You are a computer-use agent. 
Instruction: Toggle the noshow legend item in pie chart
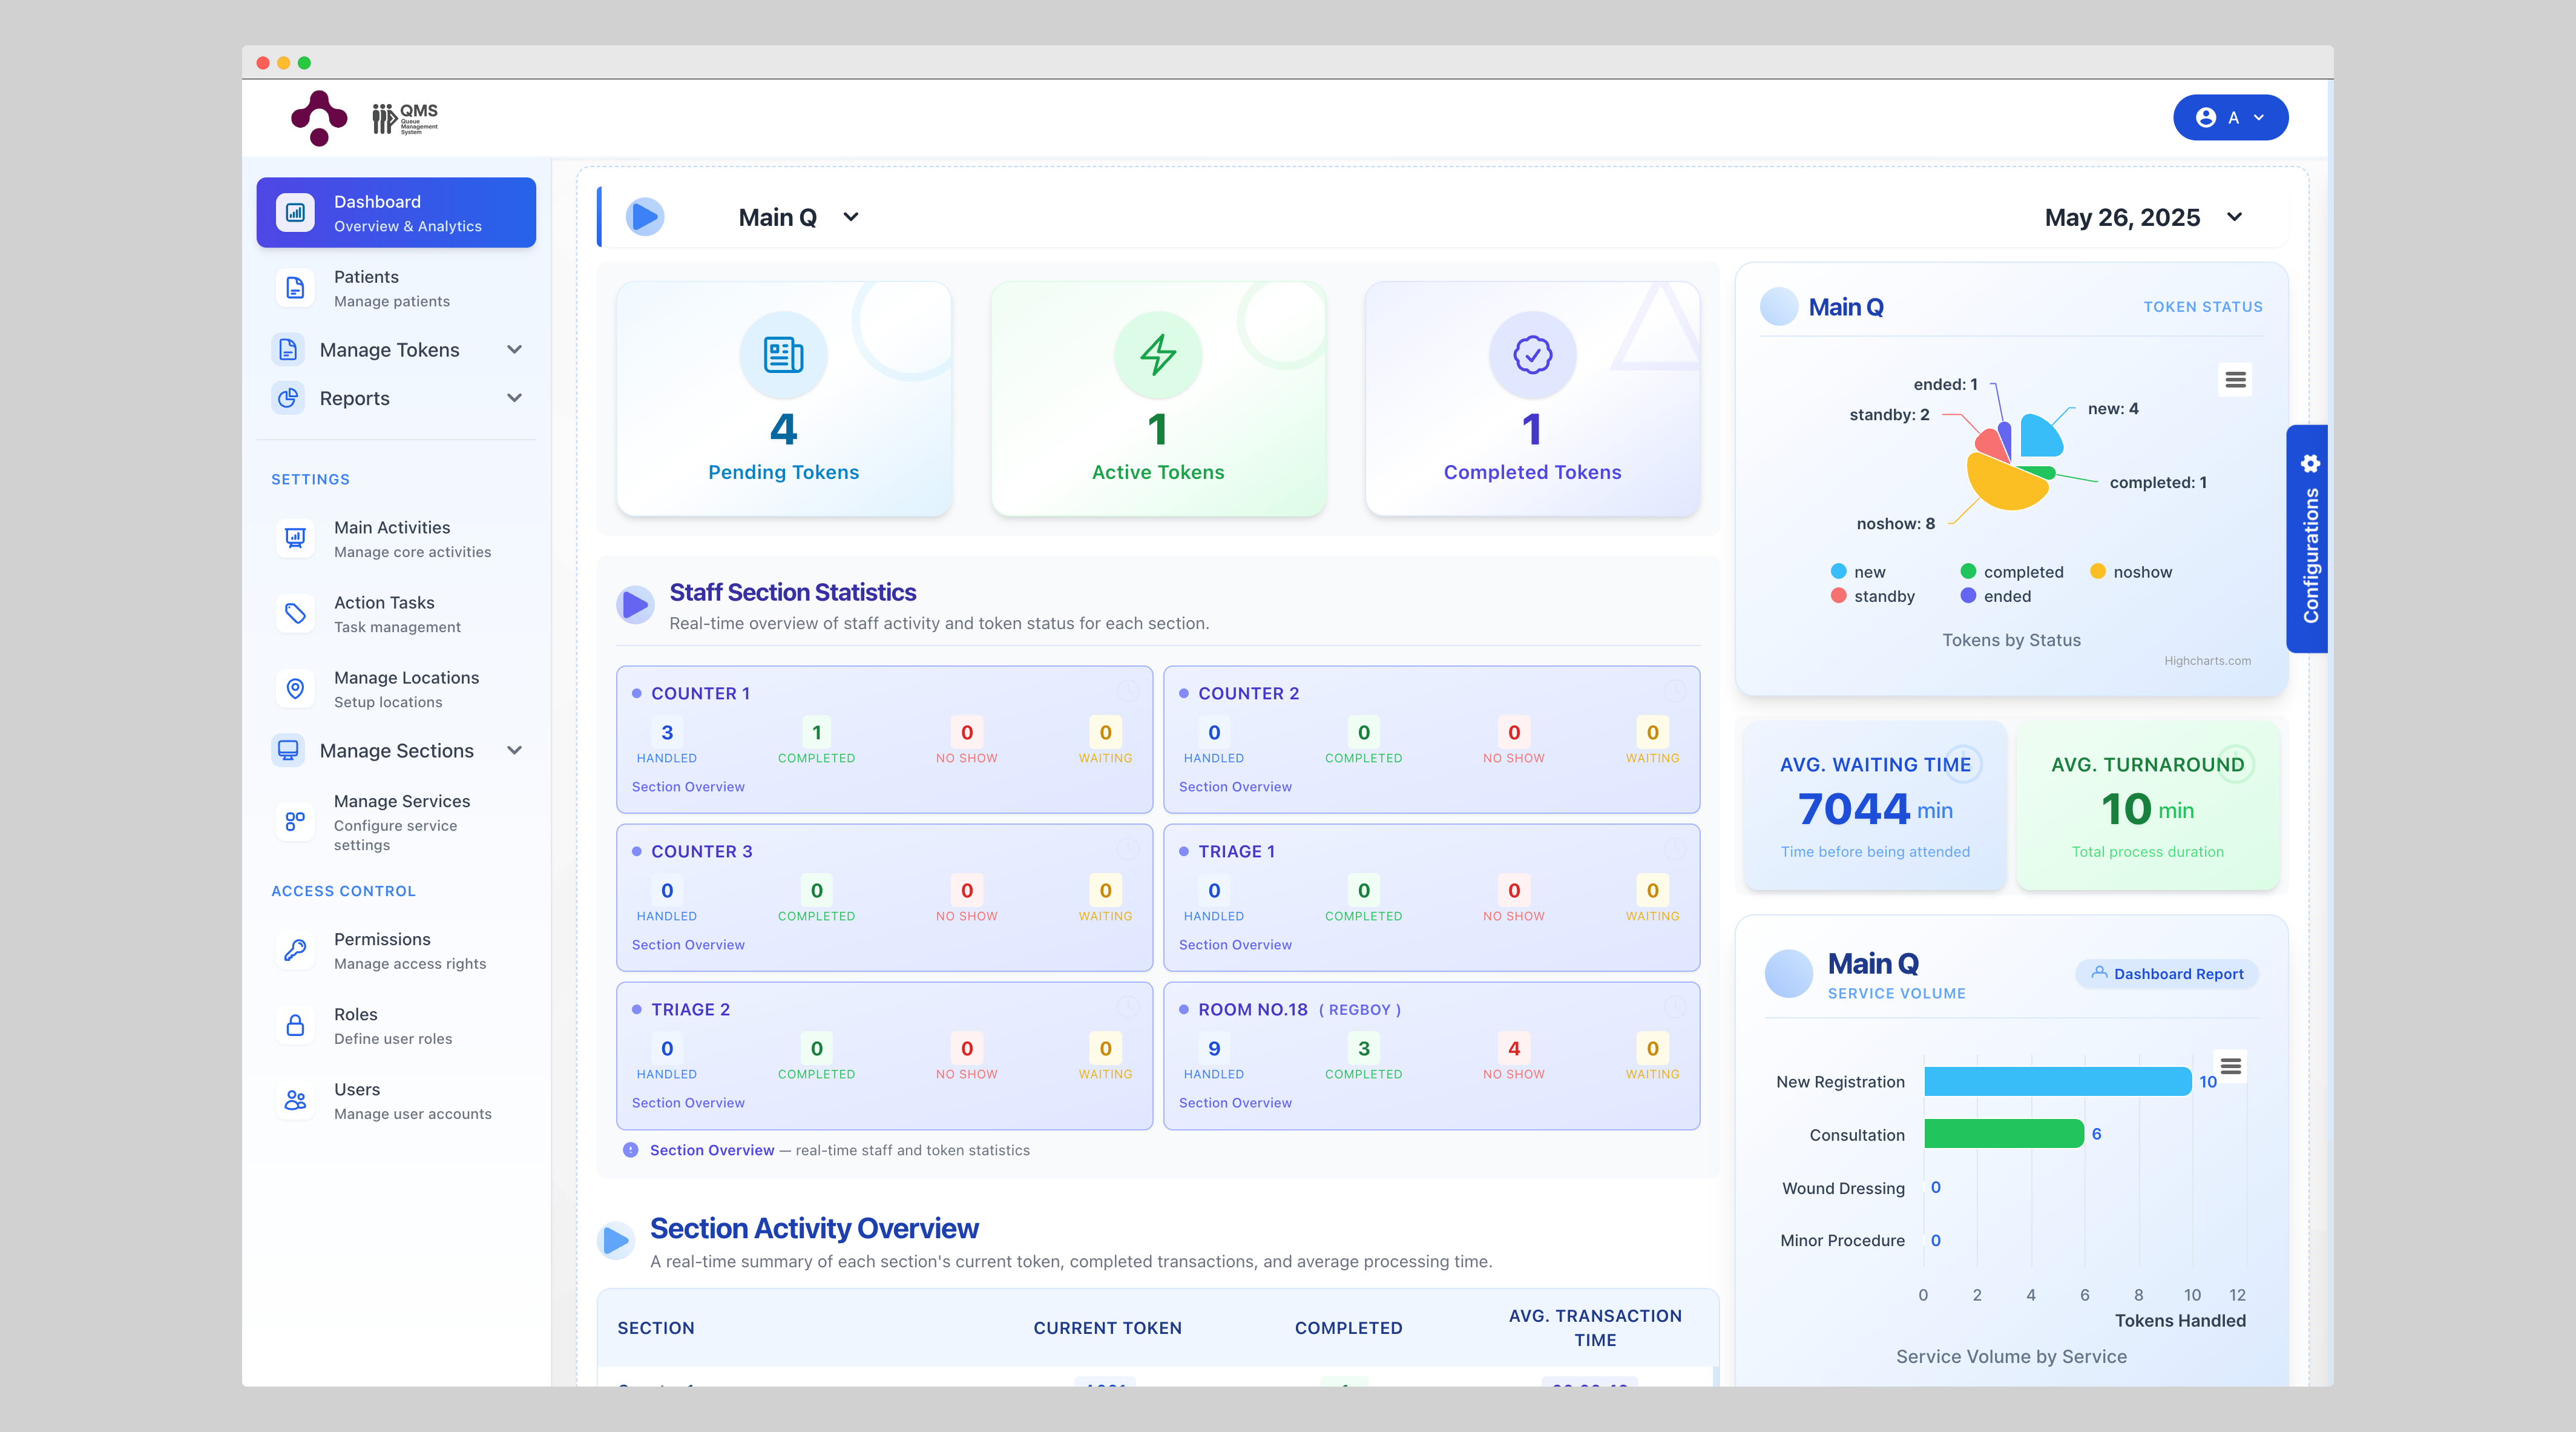(2131, 572)
